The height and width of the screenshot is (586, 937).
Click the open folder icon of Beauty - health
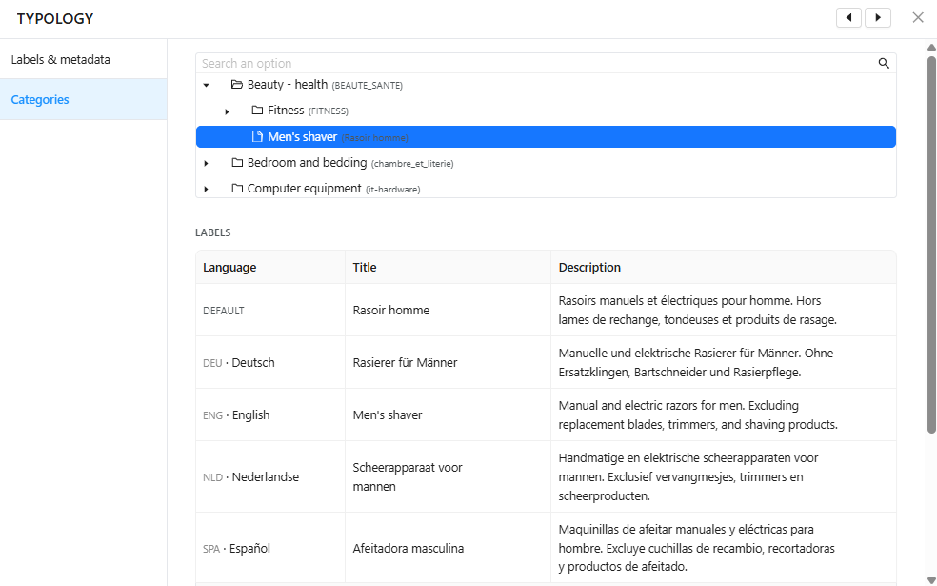[x=237, y=84]
